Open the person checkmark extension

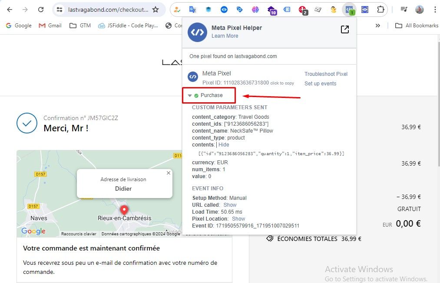point(177,10)
